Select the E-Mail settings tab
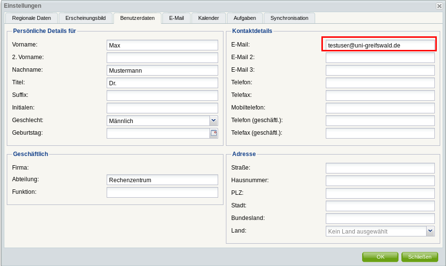This screenshot has width=446, height=266. point(176,18)
